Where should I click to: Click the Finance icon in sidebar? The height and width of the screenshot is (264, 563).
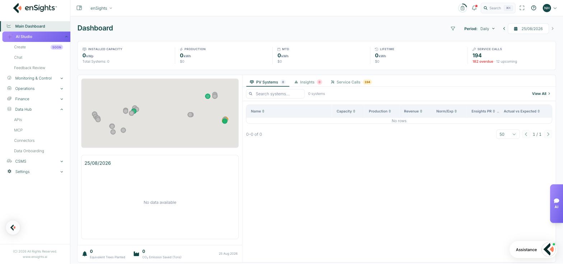[x=9, y=99]
